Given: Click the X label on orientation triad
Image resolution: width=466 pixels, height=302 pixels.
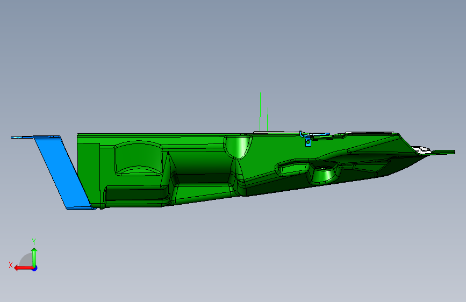Looking at the screenshot, I should point(11,265).
